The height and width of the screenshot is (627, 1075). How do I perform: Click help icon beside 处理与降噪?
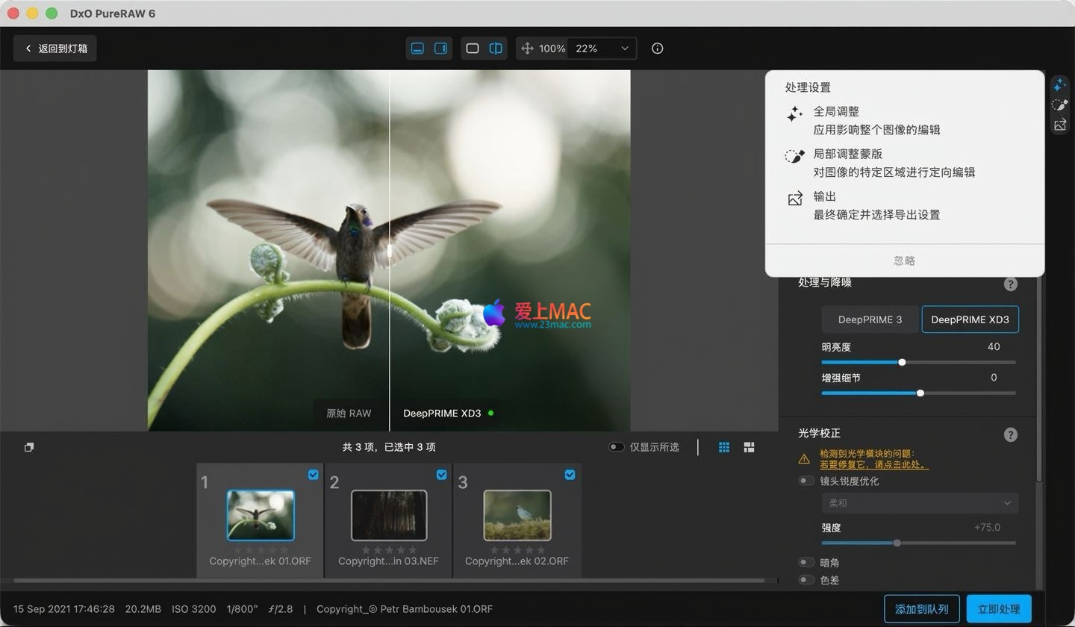coord(1010,284)
